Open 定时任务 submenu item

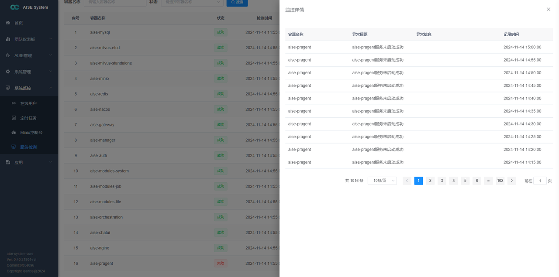click(x=29, y=118)
